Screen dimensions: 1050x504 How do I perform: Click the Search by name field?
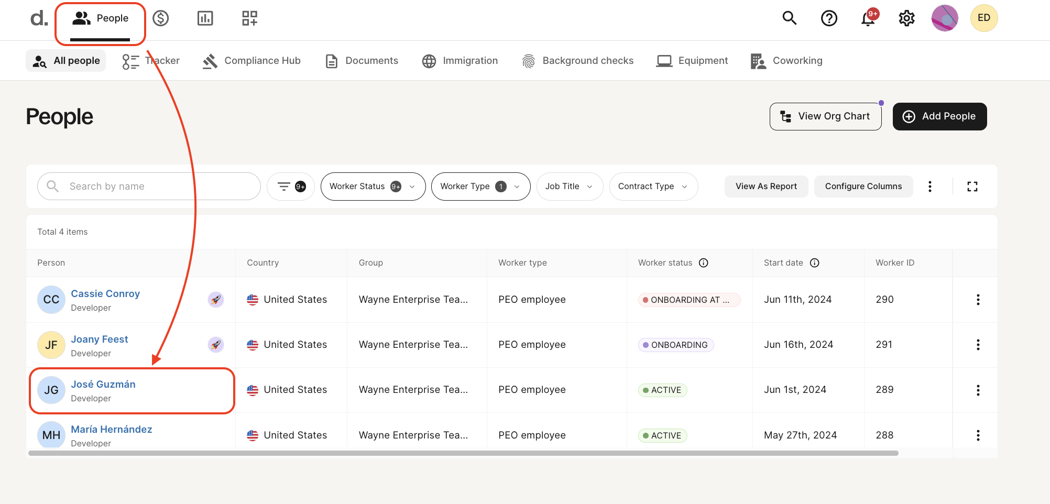click(157, 187)
